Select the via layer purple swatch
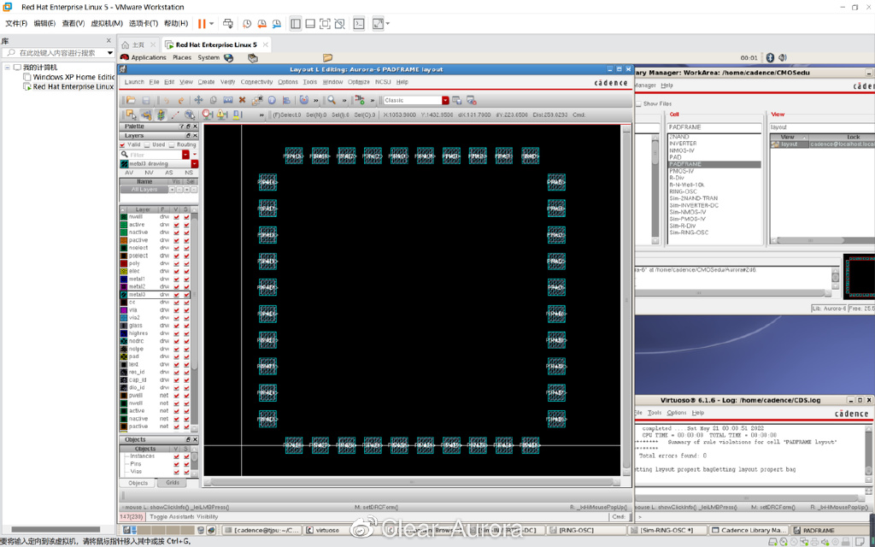The width and height of the screenshot is (875, 547). (x=124, y=309)
